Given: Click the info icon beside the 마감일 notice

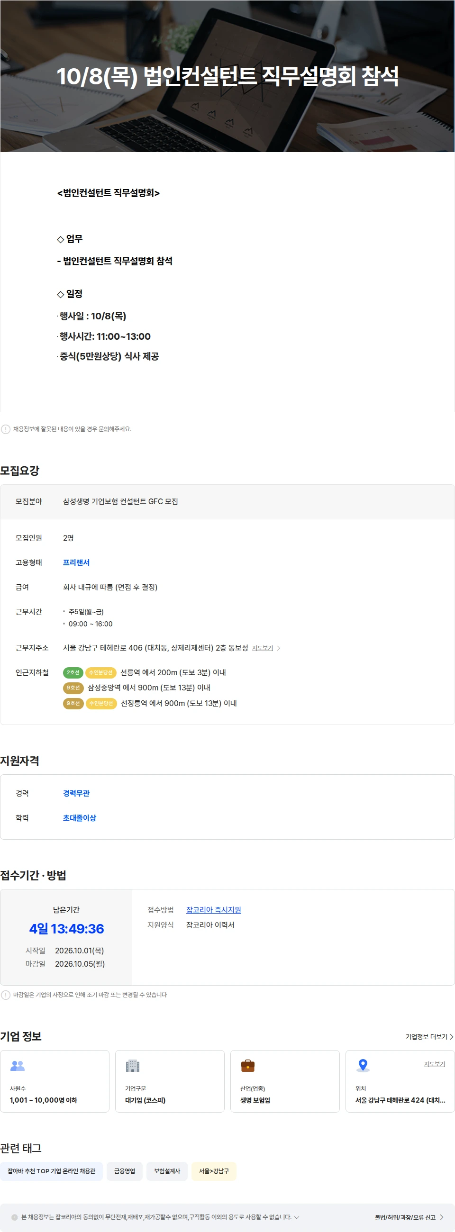Looking at the screenshot, I should 6,995.
